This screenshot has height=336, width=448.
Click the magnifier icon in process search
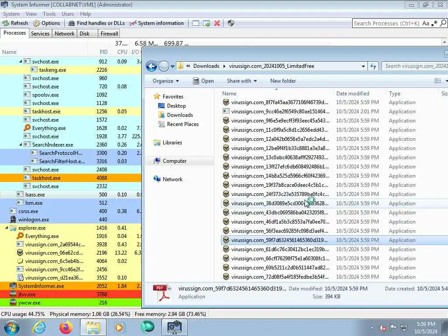[443, 24]
